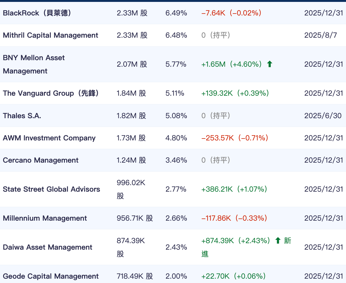Viewport: 346px width, 283px height.
Task: Click State Street's 2025/12/31 report date
Action: (x=324, y=189)
